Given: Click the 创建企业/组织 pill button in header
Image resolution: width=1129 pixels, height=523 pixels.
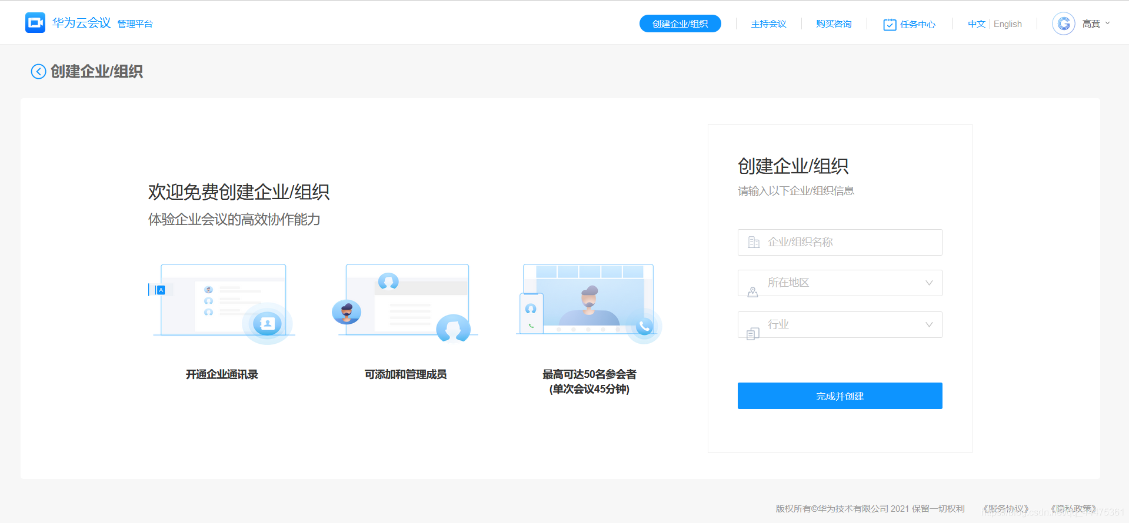Looking at the screenshot, I should [x=680, y=24].
